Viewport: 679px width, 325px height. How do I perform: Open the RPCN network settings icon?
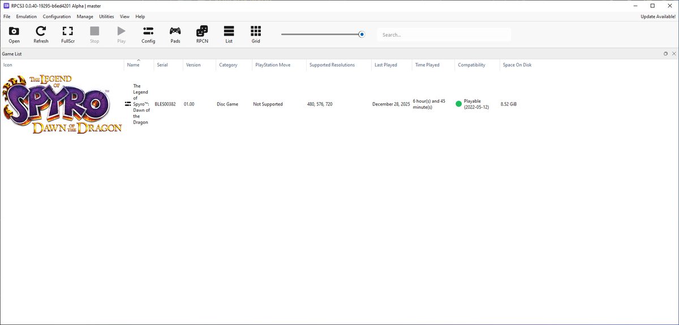click(x=202, y=34)
